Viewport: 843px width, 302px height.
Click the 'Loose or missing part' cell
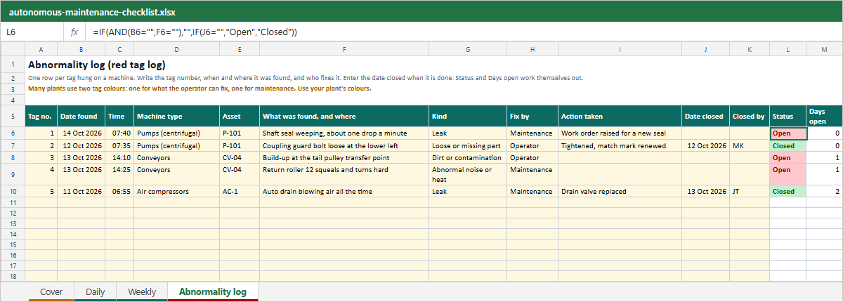[468, 145]
